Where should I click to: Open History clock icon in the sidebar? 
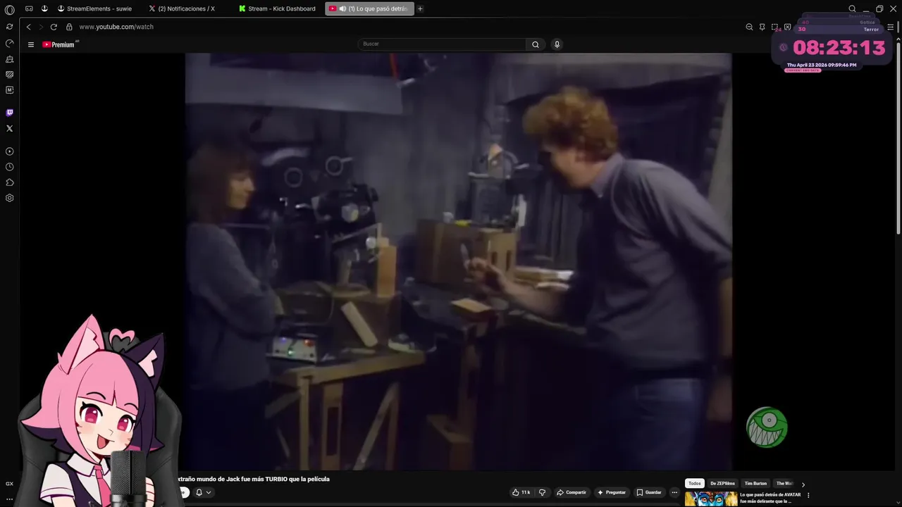coord(9,167)
